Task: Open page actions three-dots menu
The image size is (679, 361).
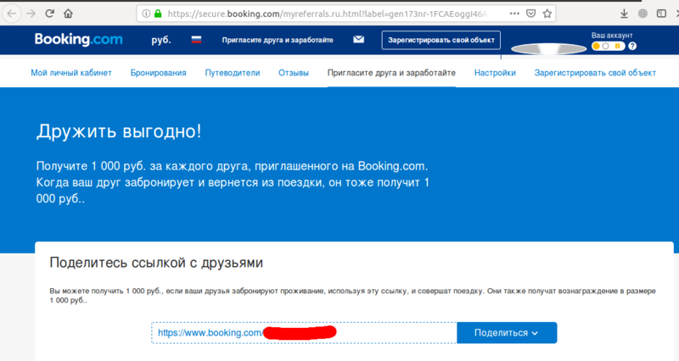Action: 514,14
